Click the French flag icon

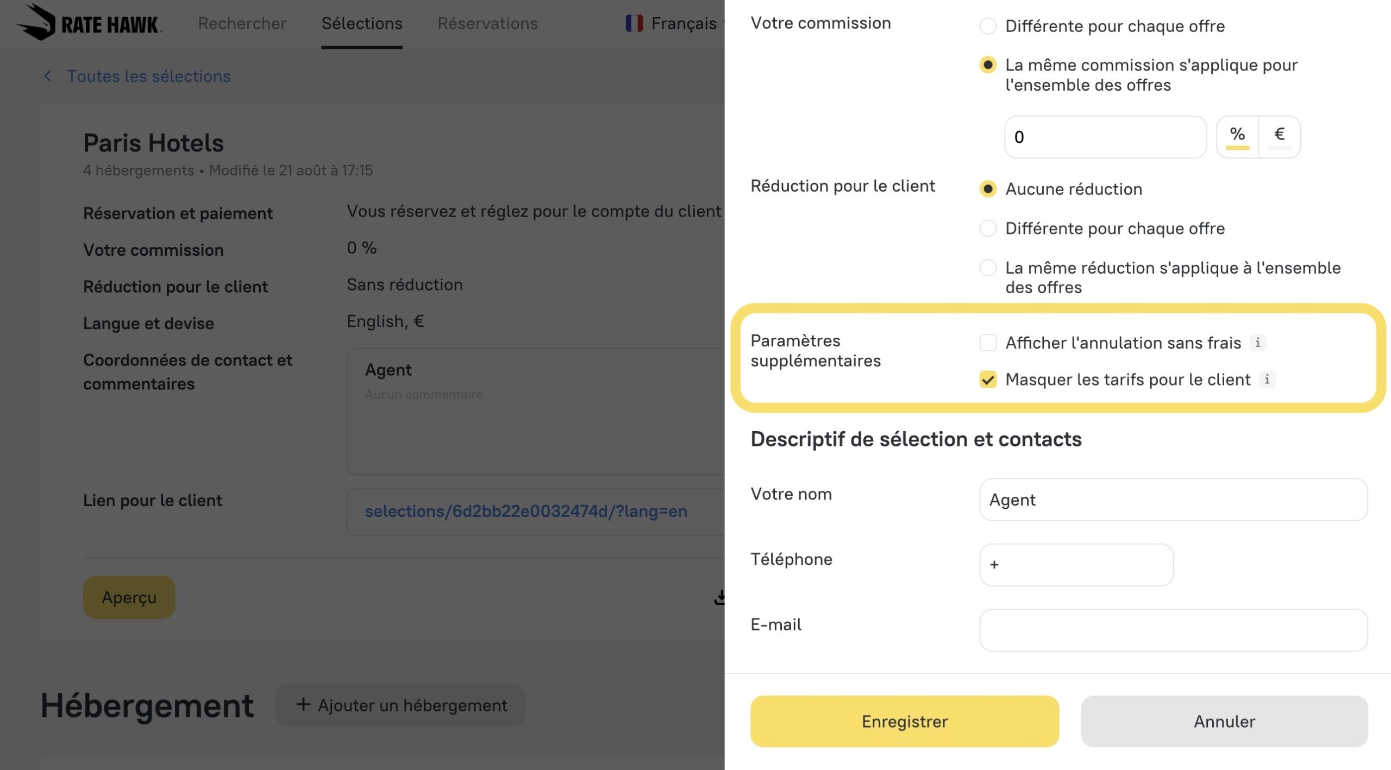tap(634, 23)
